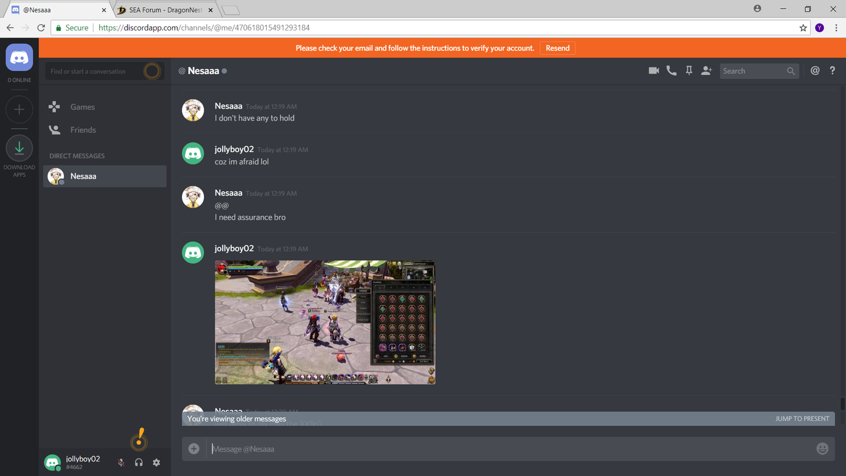Viewport: 846px width, 476px height.
Task: Open the game screenshot attachment
Action: [325, 322]
